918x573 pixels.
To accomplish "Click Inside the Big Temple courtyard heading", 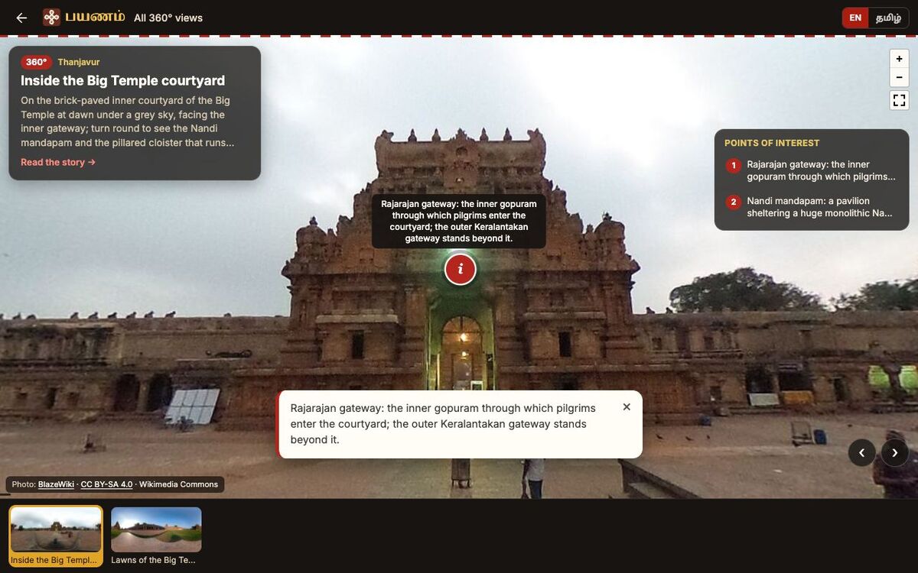I will tap(122, 80).
